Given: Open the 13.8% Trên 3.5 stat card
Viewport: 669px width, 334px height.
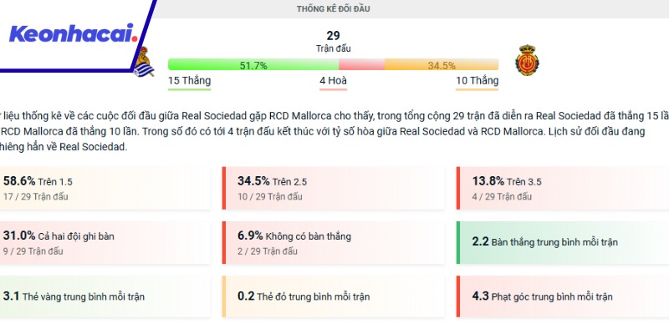Looking at the screenshot, I should (x=562, y=187).
